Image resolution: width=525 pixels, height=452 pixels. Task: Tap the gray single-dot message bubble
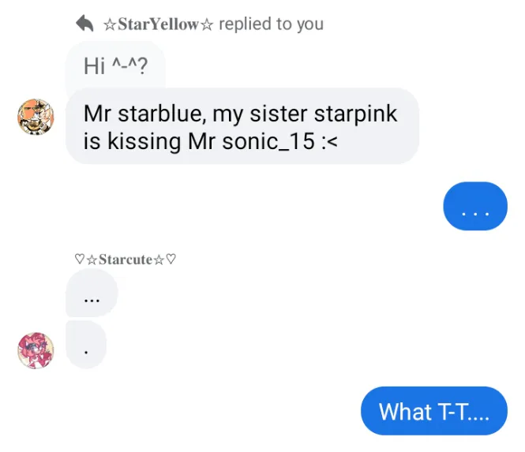[x=85, y=345]
